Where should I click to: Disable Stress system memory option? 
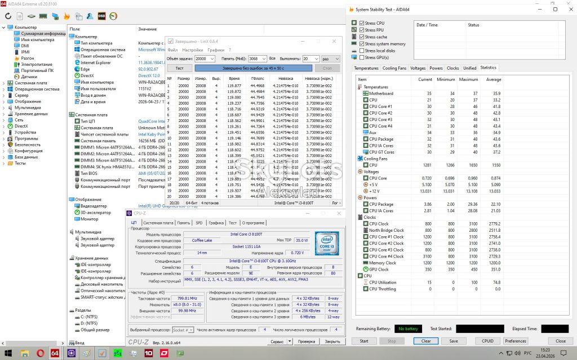click(362, 44)
